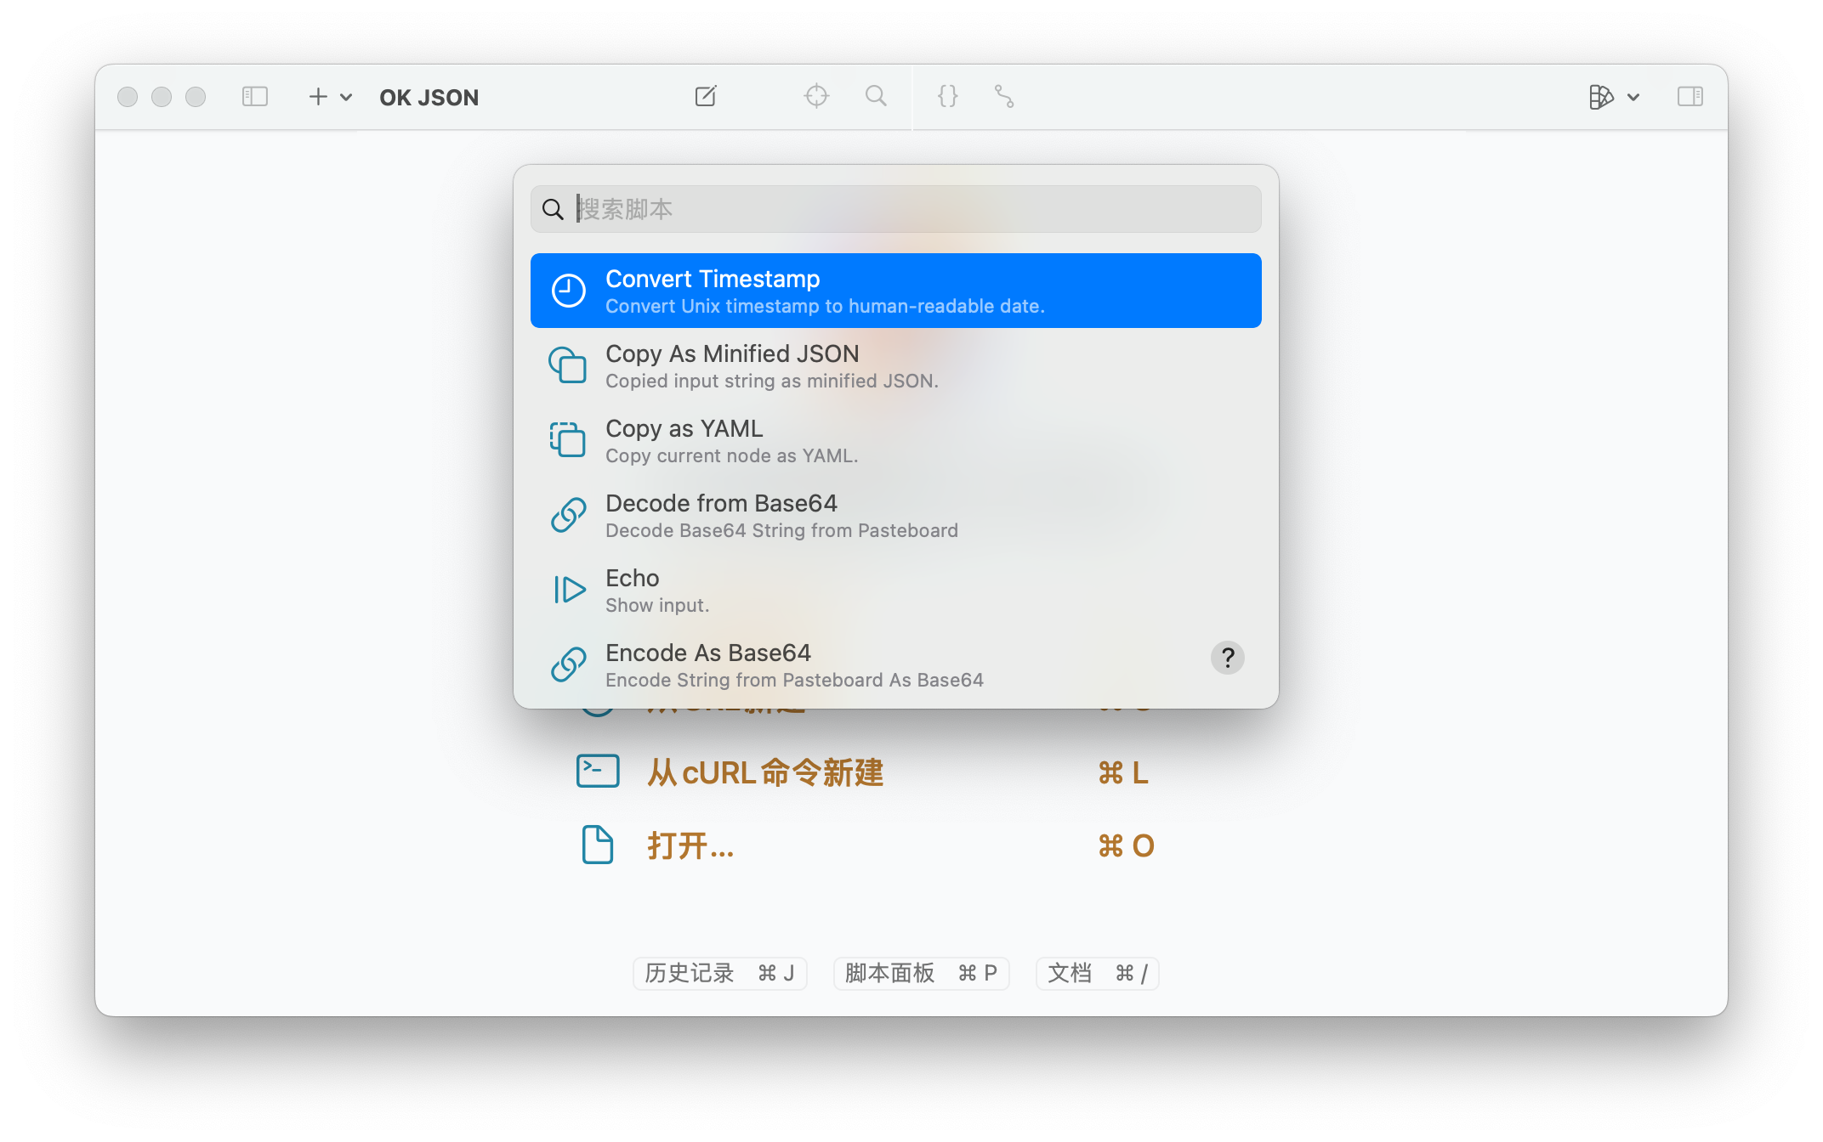Open the scripts panel toolbar icon

(1601, 97)
